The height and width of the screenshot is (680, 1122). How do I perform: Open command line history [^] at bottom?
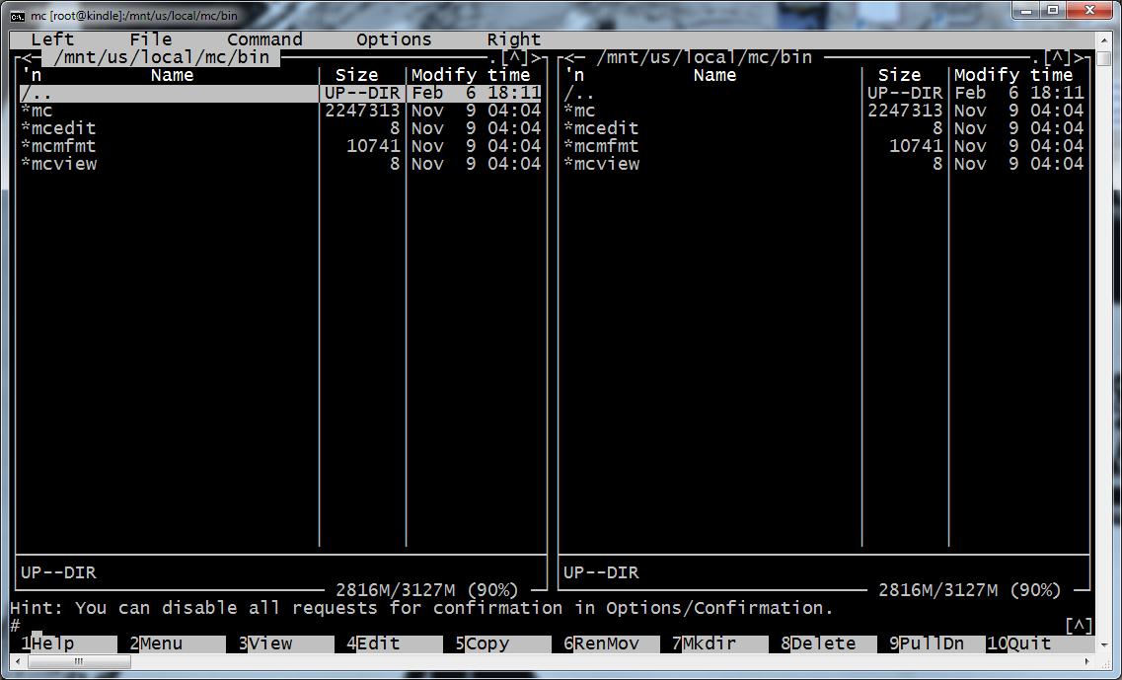pyautogui.click(x=1079, y=626)
